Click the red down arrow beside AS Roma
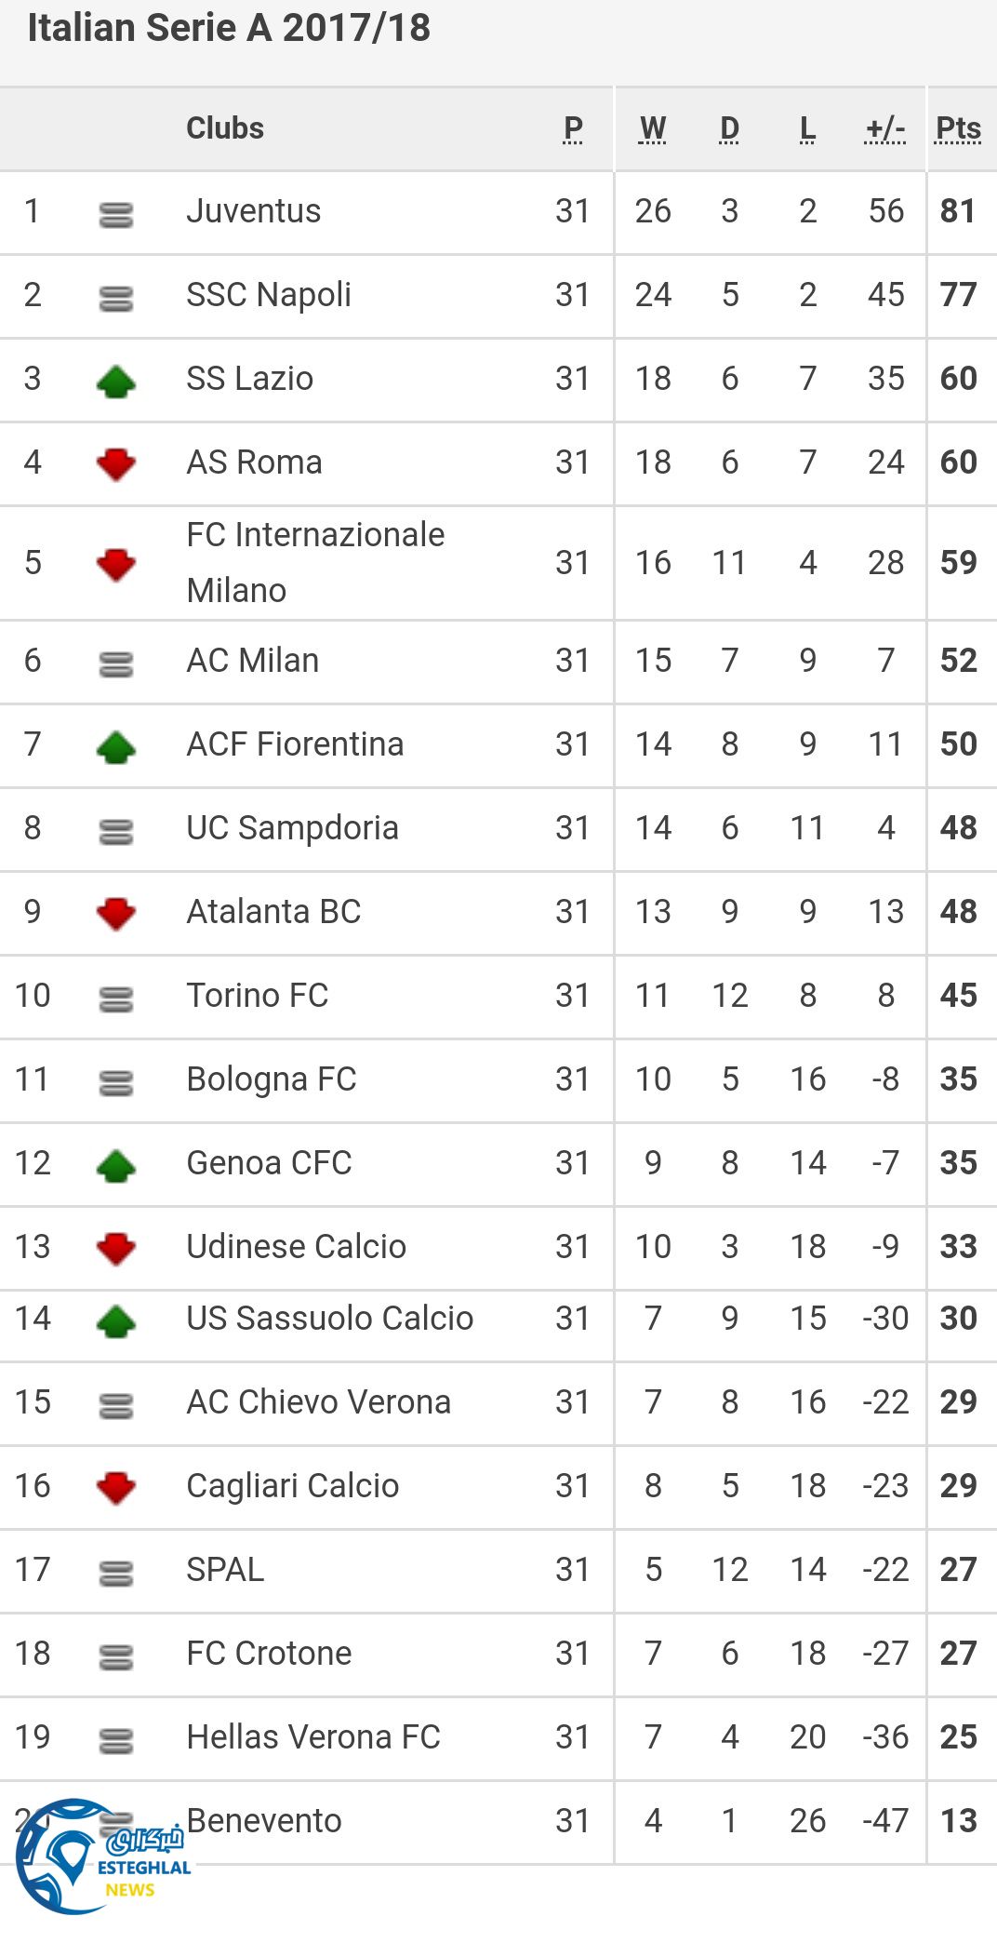Viewport: 997px width, 1943px height. click(116, 463)
